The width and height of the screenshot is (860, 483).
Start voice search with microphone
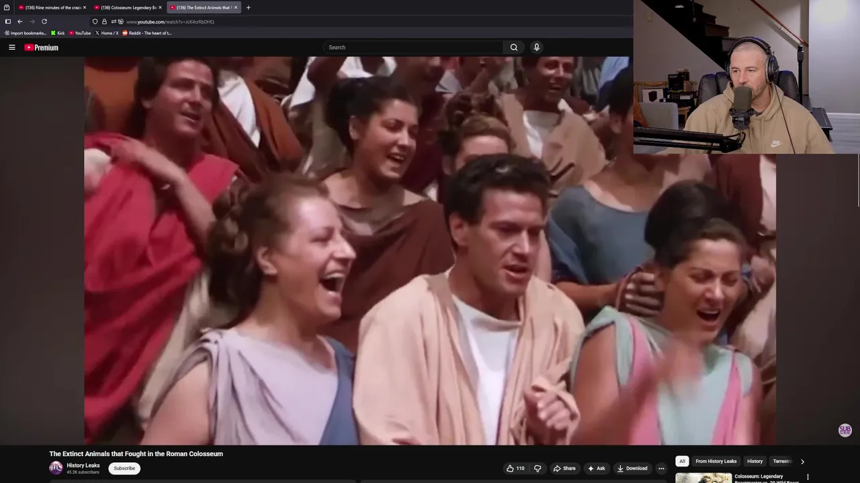(x=536, y=47)
